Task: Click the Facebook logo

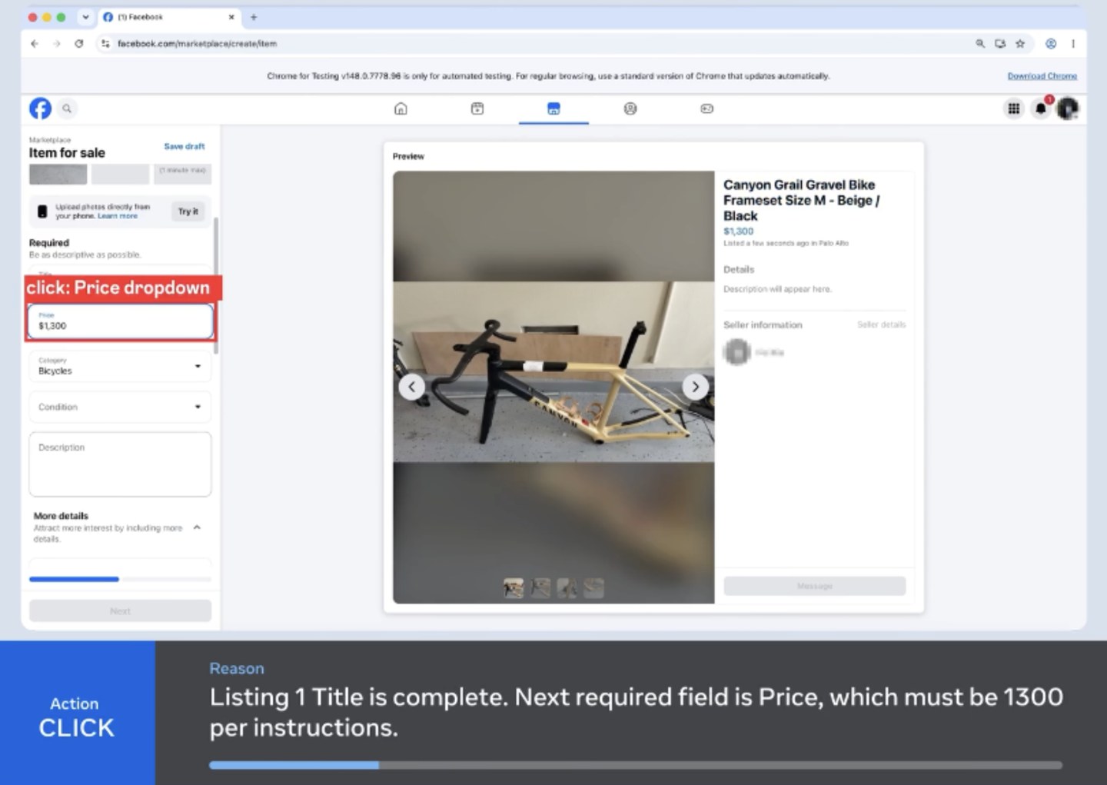Action: 40,108
